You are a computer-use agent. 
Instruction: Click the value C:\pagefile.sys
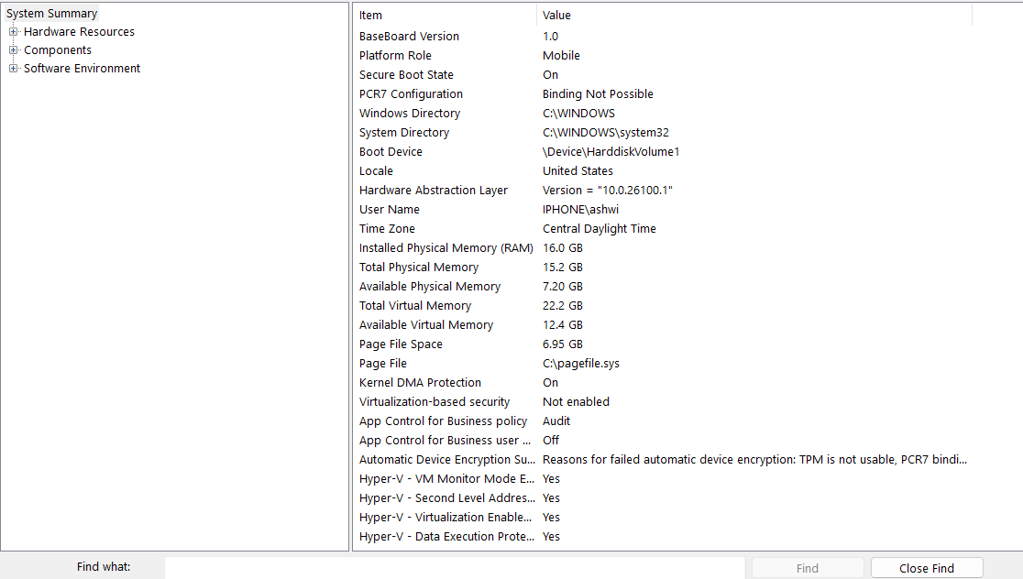[x=581, y=363]
